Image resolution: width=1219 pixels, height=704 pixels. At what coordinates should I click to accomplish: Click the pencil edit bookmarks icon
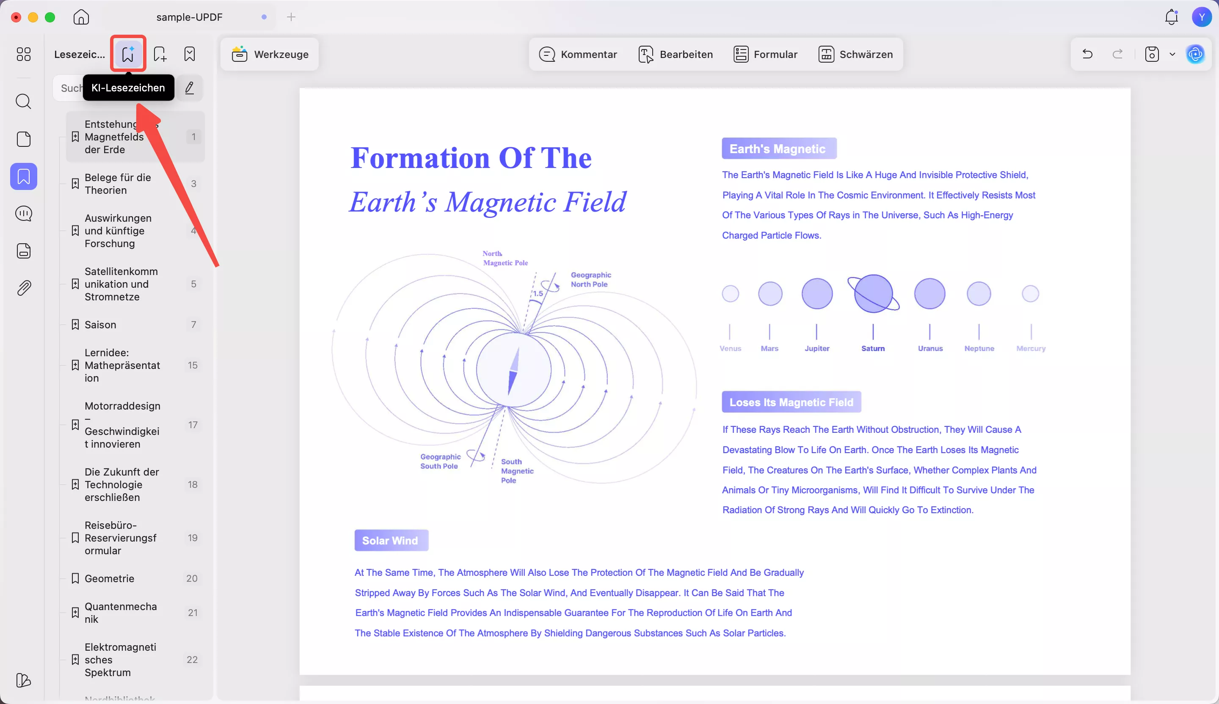pyautogui.click(x=190, y=88)
